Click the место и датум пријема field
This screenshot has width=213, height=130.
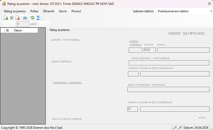pos(70,113)
